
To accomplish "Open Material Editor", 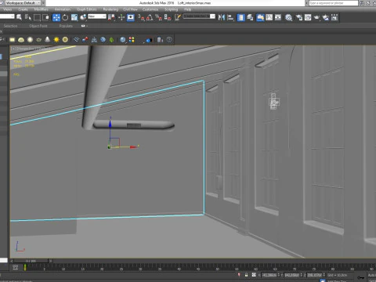I will [288, 17].
